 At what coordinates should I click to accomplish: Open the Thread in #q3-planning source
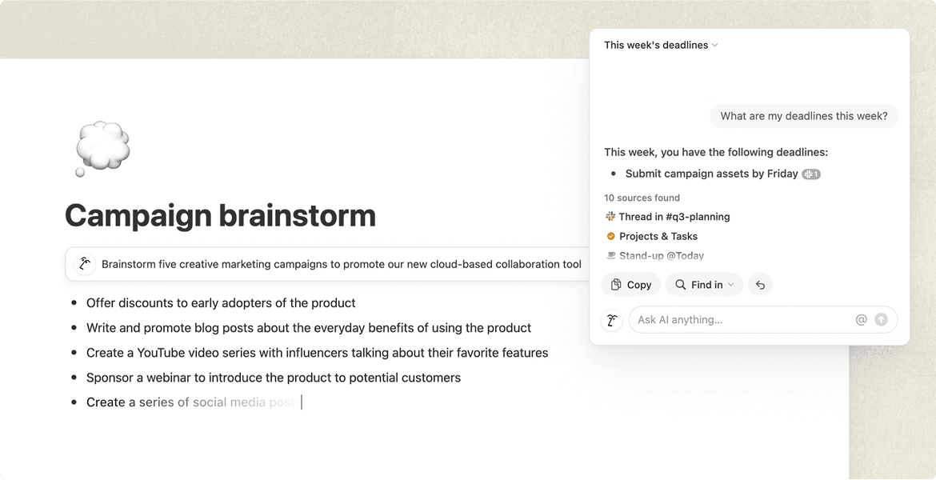tap(674, 217)
